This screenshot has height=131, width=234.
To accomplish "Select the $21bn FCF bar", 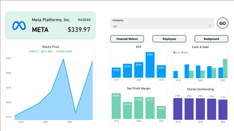I will [128, 71].
